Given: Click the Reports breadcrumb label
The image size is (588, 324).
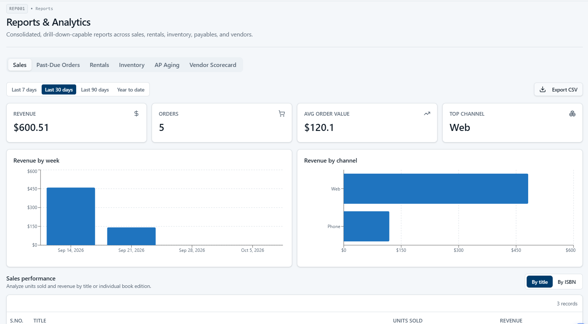Looking at the screenshot, I should (44, 9).
